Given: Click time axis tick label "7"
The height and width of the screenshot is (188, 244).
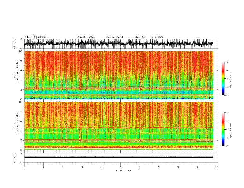Looking at the screenshot, I should [159, 167].
